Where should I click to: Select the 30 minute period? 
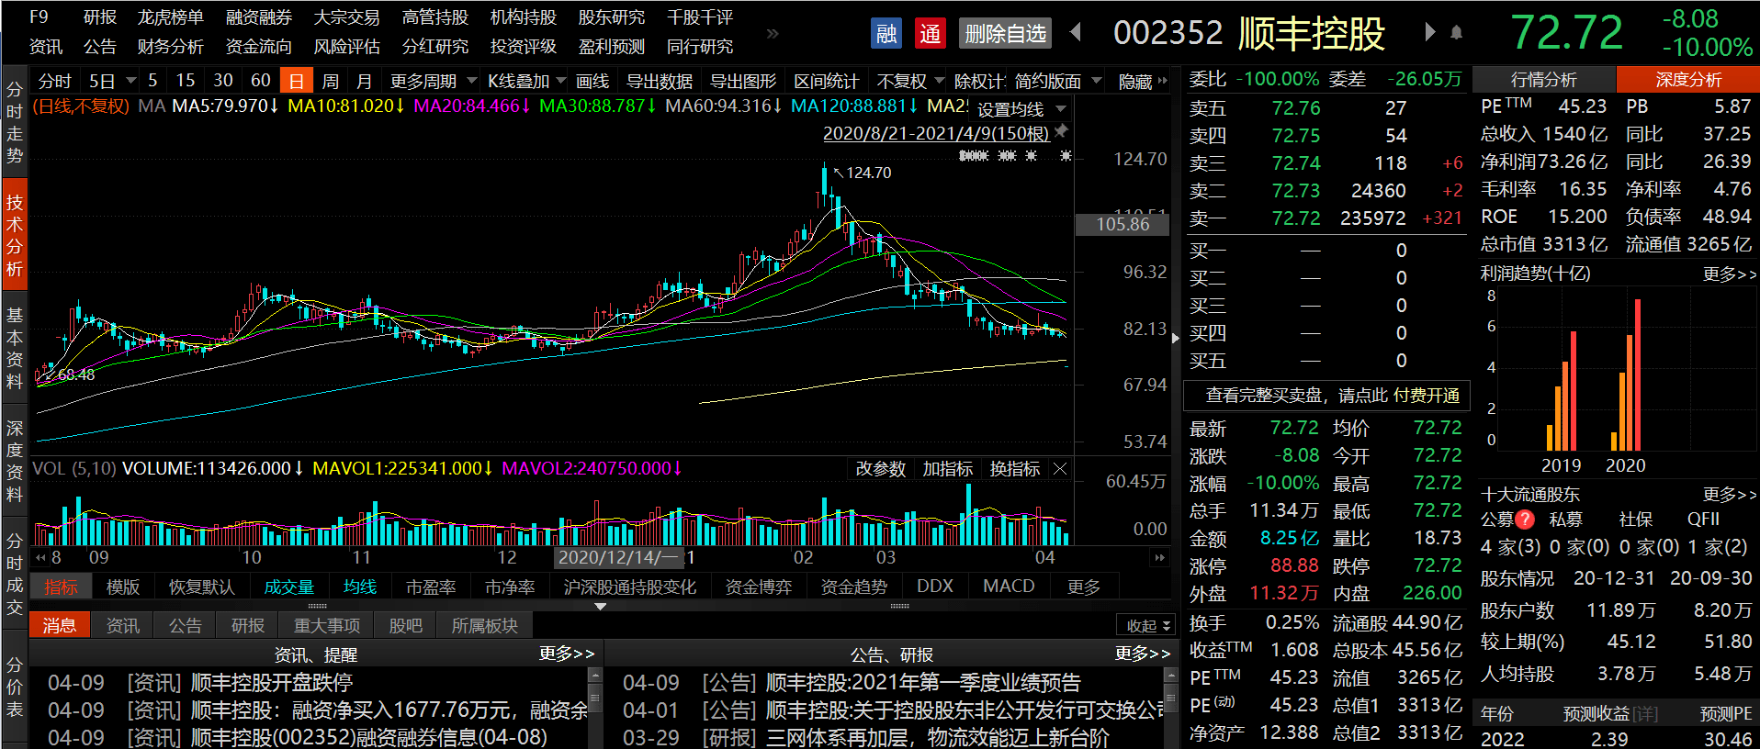click(222, 81)
